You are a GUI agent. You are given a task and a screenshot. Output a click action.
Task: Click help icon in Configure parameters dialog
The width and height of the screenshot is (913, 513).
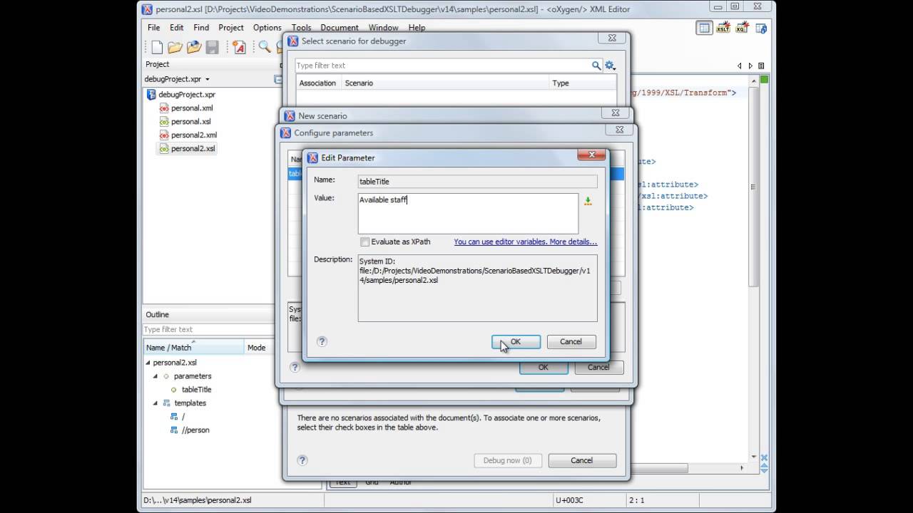295,367
